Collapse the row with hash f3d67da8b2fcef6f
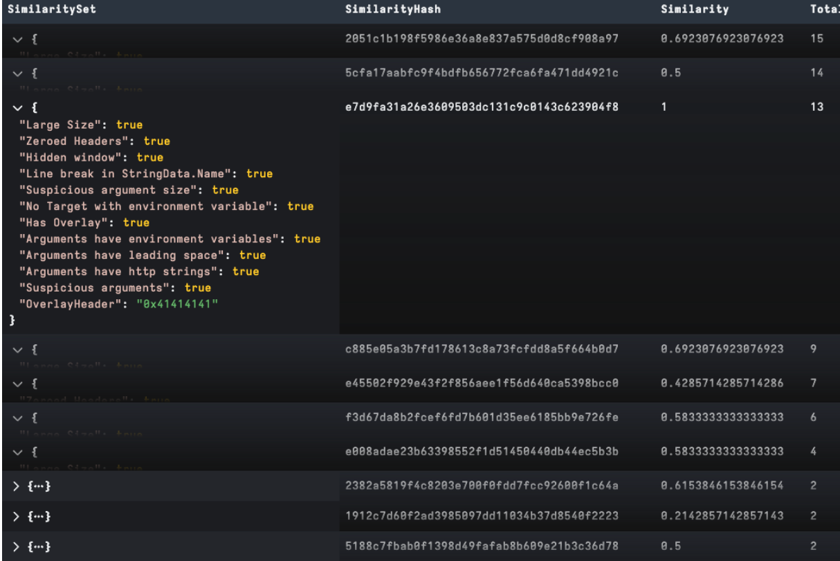This screenshot has width=840, height=561. pos(17,418)
